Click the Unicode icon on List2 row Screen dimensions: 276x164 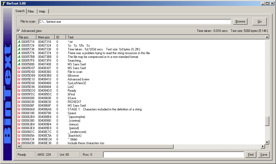click(x=19, y=87)
